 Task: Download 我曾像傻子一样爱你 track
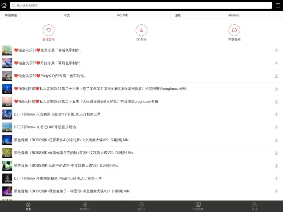tap(276, 191)
